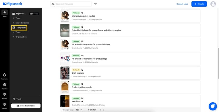Click the Interactive product catalog thumbnail

pyautogui.click(x=65, y=16)
